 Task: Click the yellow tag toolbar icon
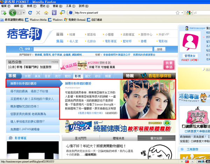tap(62, 13)
